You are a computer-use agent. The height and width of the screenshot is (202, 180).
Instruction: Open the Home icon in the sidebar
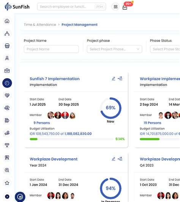[7, 21]
